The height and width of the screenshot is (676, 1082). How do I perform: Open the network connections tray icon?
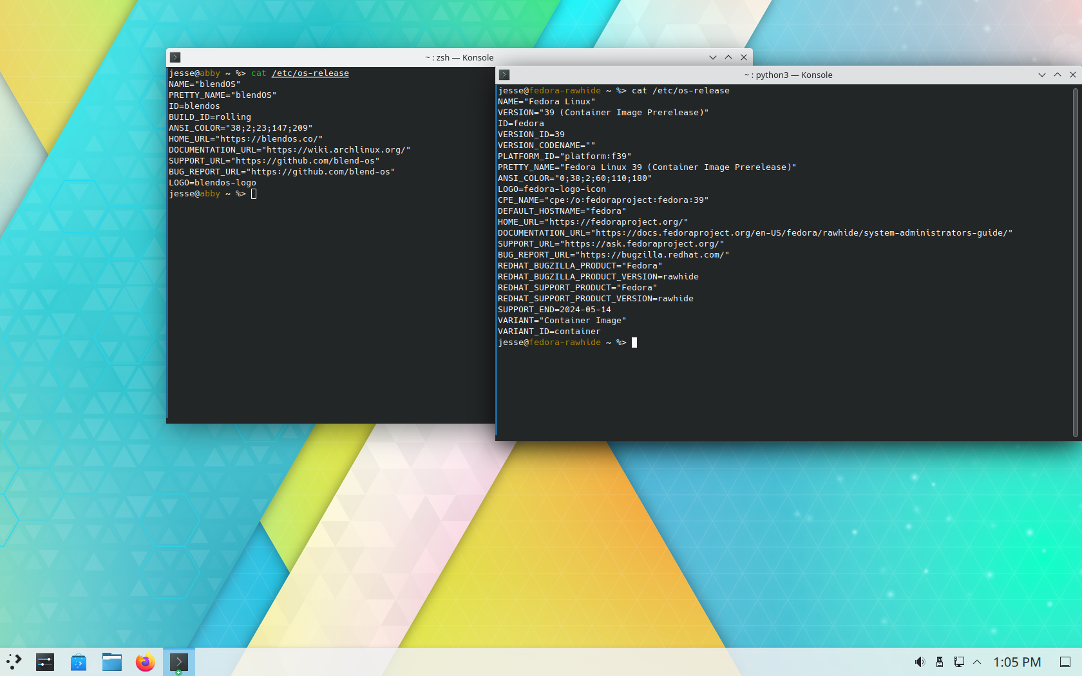(x=959, y=662)
